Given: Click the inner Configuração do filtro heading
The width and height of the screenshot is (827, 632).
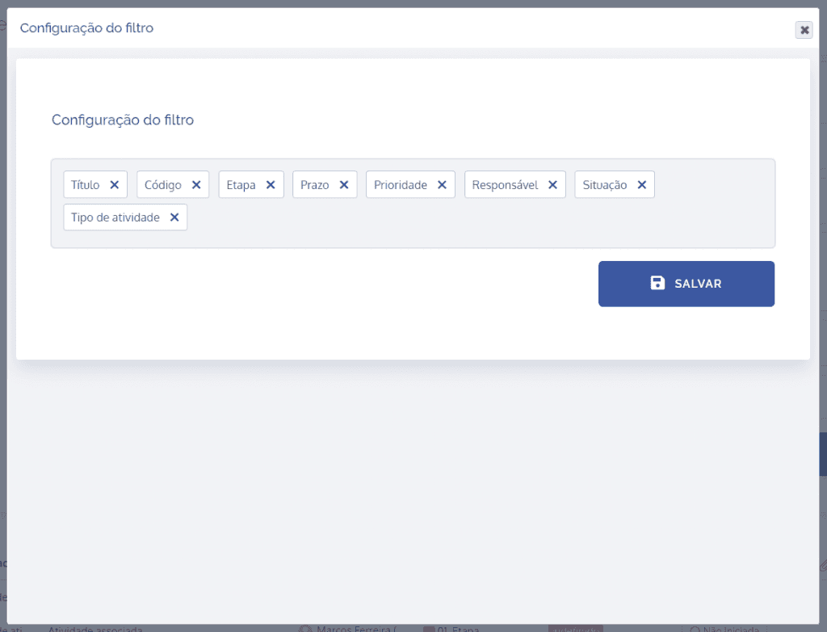Looking at the screenshot, I should 123,120.
